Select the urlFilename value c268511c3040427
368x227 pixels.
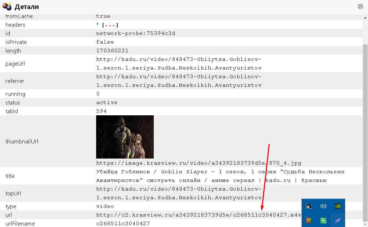(x=123, y=223)
